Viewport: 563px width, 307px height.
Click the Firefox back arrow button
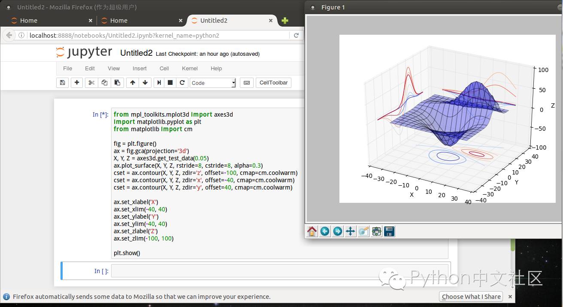[10, 36]
